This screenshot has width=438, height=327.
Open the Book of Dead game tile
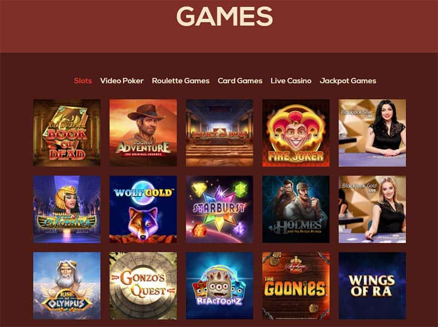pyautogui.click(x=67, y=133)
